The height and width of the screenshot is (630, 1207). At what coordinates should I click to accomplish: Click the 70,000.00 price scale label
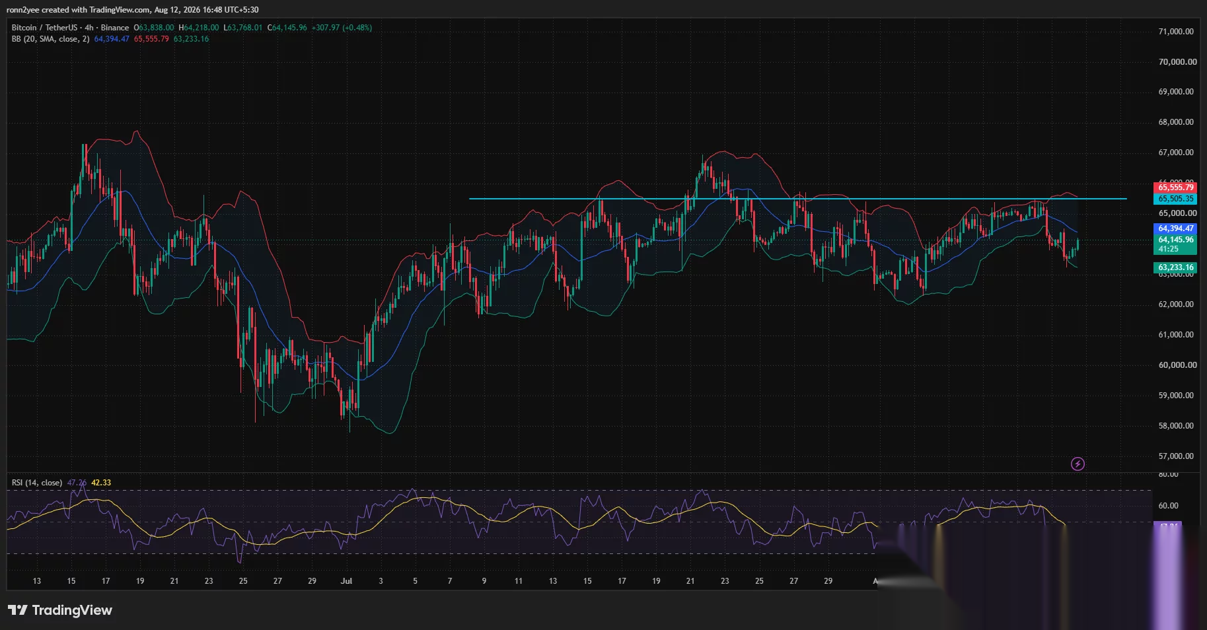pyautogui.click(x=1176, y=62)
